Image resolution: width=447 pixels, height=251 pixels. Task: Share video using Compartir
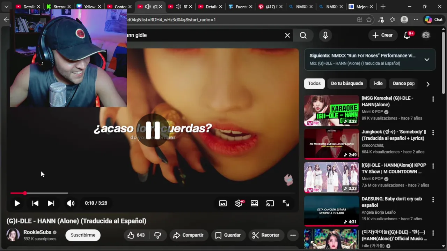188,235
